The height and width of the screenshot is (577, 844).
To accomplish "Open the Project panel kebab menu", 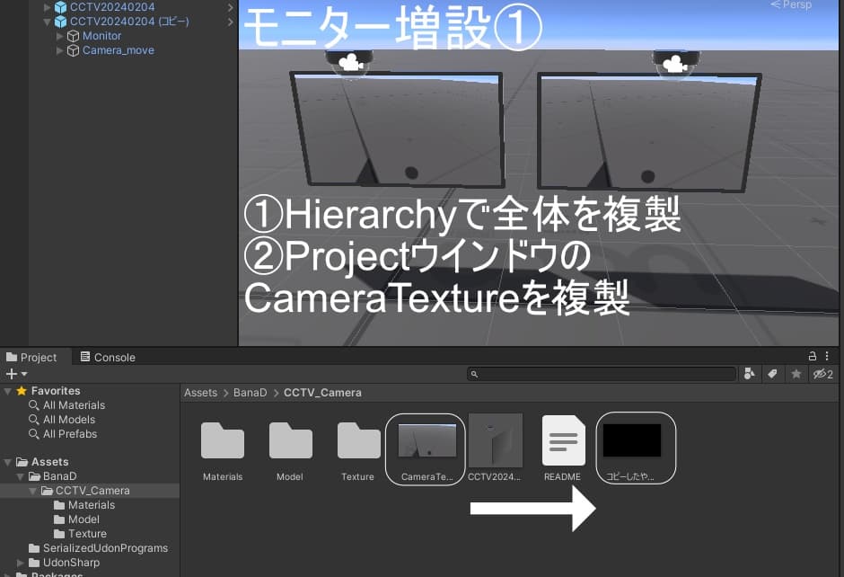I will click(x=827, y=357).
